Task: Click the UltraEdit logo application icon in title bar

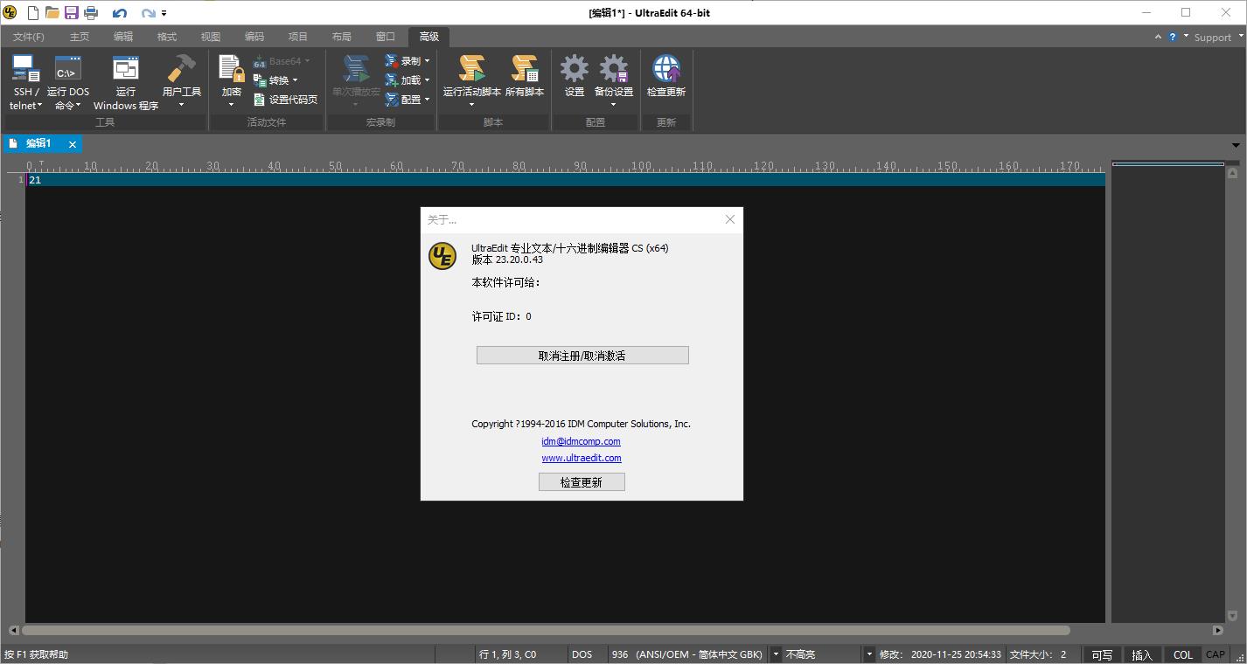Action: 10,13
